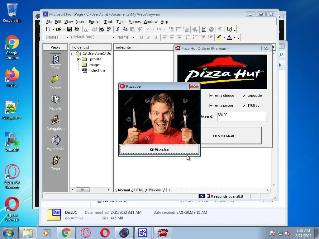Viewport: 319px width, 239px height.
Task: Click the Refresh toolbar icon
Action: point(204,29)
